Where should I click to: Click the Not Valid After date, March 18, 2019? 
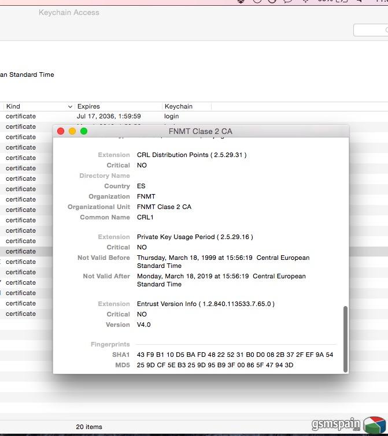(221, 280)
